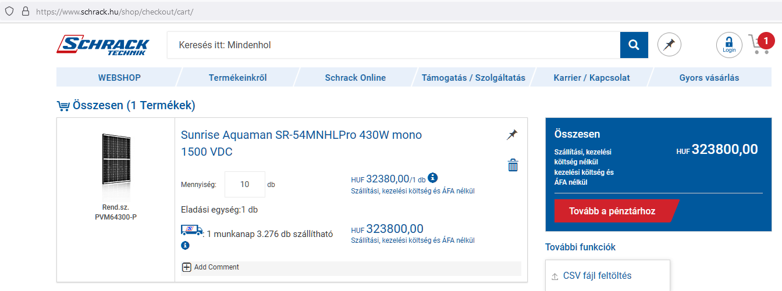Click the Eladási egység:1 db text
Image resolution: width=782 pixels, height=291 pixels.
pos(219,210)
